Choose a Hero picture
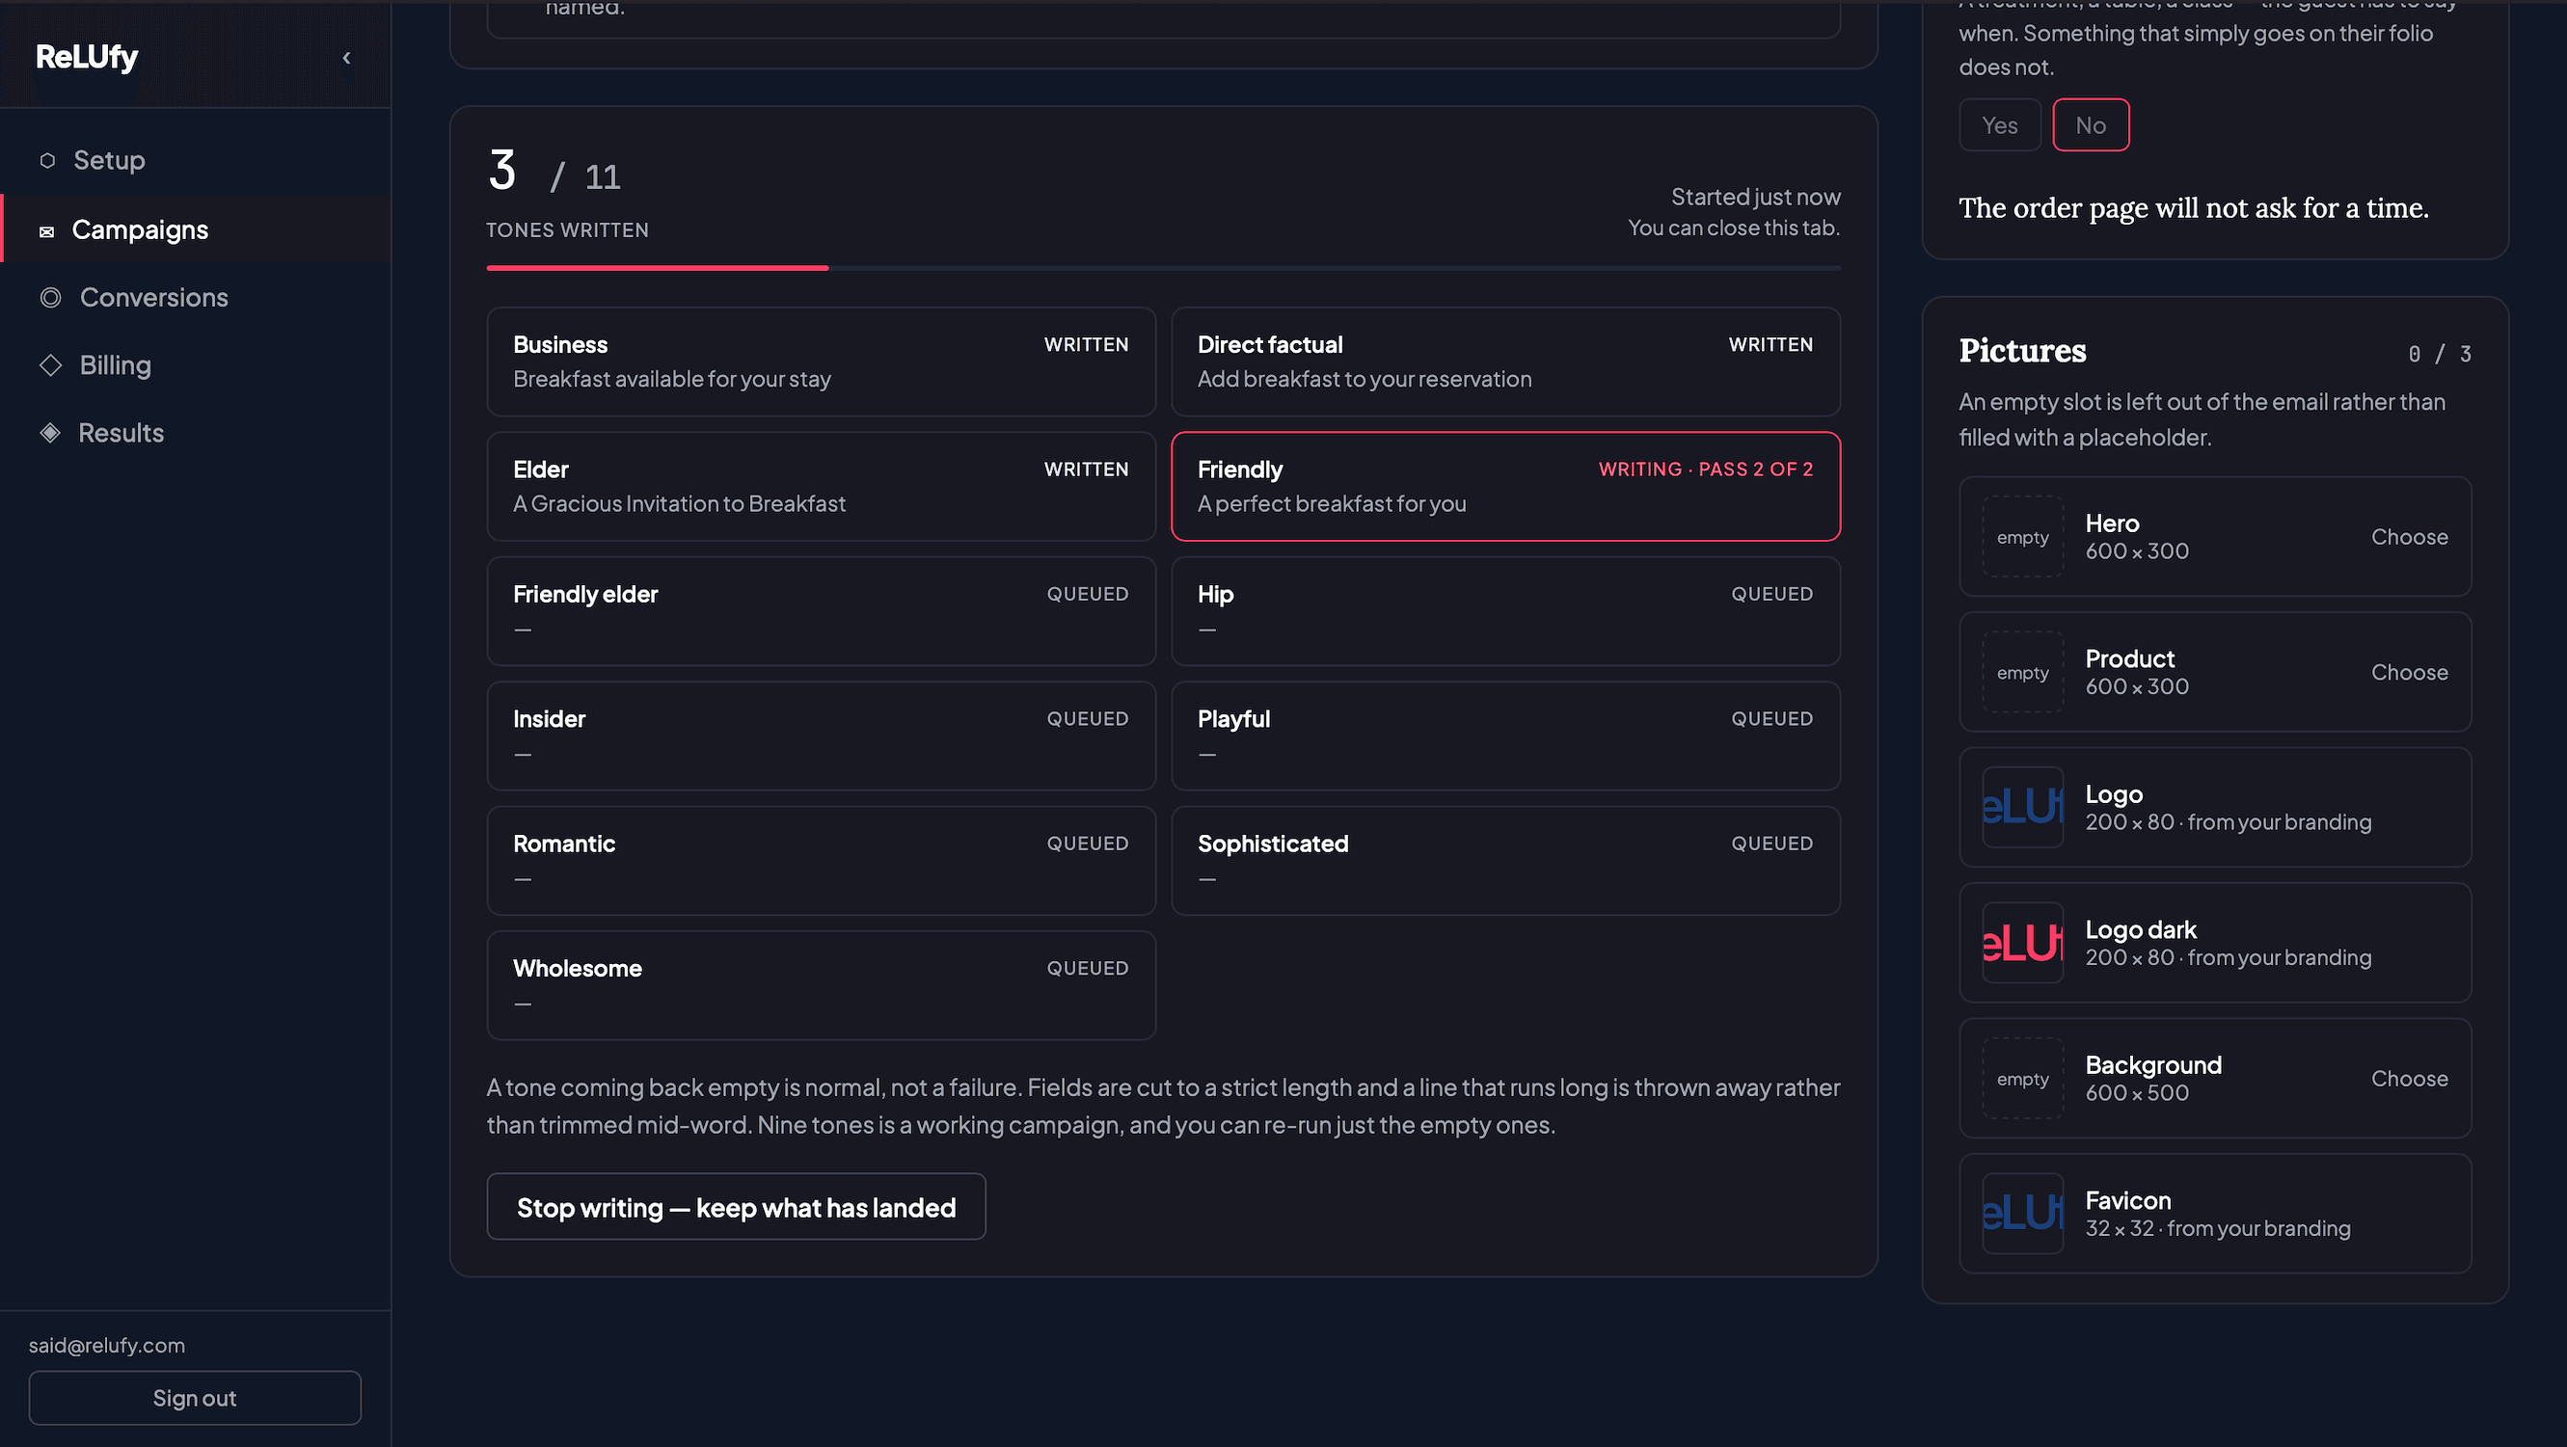 pyautogui.click(x=2410, y=538)
